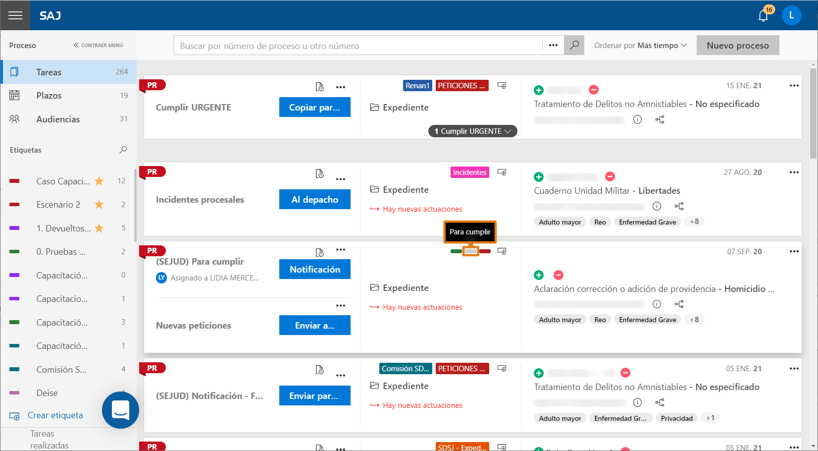The height and width of the screenshot is (451, 818).
Task: Click the Renan1 tag
Action: tap(417, 86)
